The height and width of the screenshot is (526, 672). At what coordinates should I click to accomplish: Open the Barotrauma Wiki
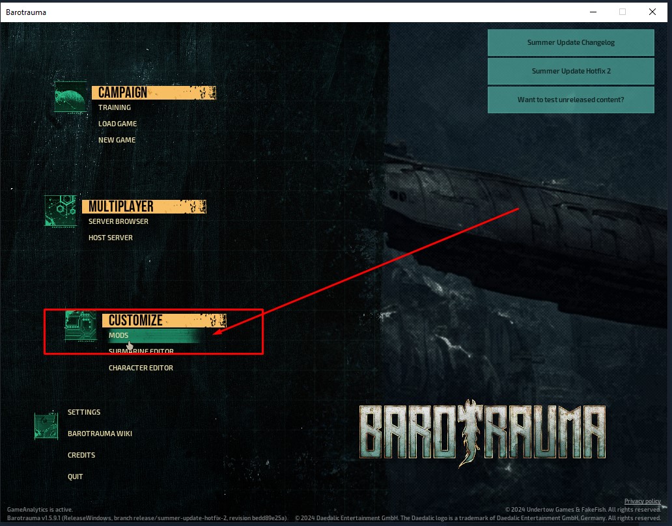(x=100, y=434)
